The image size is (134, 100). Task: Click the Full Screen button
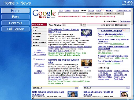pyautogui.click(x=16, y=29)
